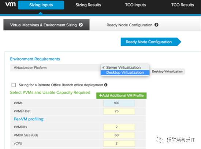The image size is (201, 149).
Task: Click the VMDK Size (GB) field
Action: click(119, 135)
